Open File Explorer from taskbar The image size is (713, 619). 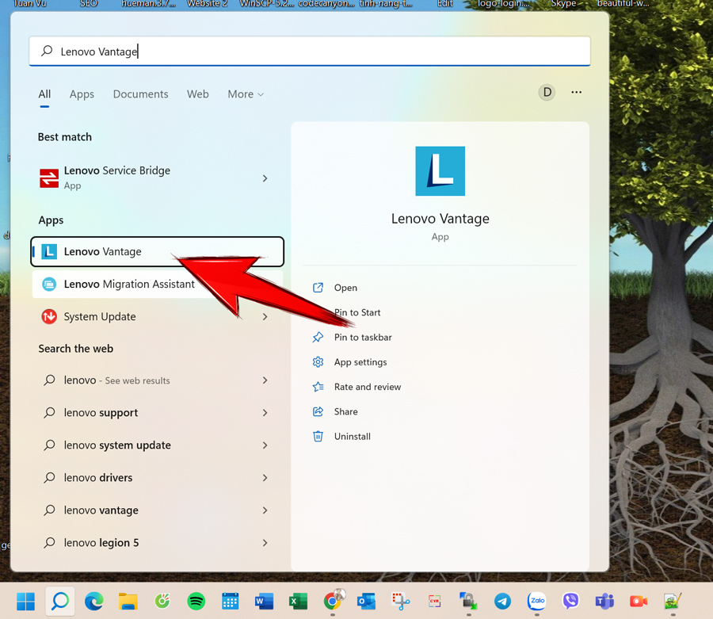(x=128, y=602)
